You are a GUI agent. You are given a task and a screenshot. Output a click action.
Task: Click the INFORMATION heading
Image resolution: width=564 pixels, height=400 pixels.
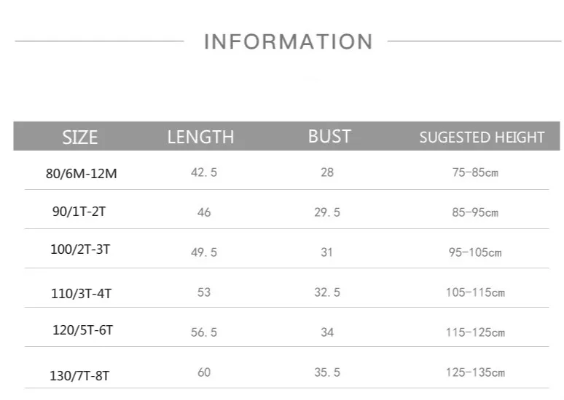pos(289,41)
